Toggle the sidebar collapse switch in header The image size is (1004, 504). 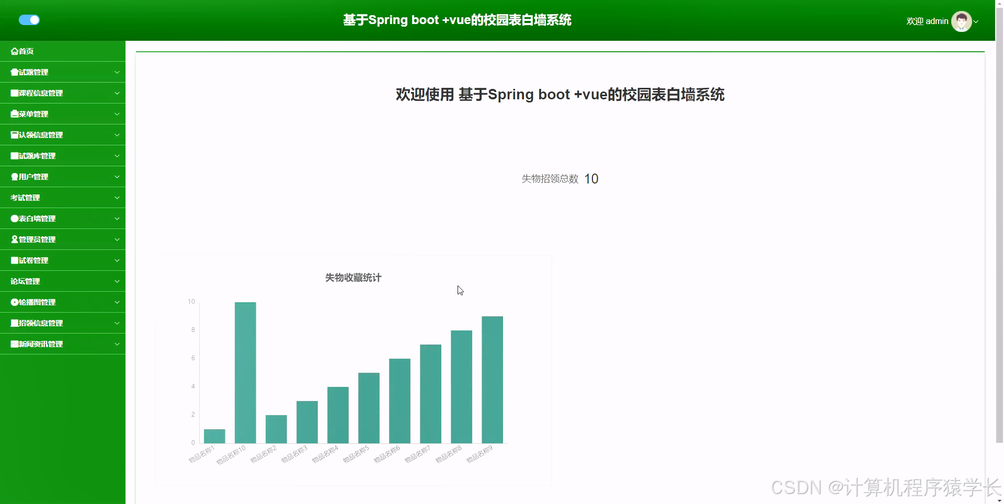(29, 20)
